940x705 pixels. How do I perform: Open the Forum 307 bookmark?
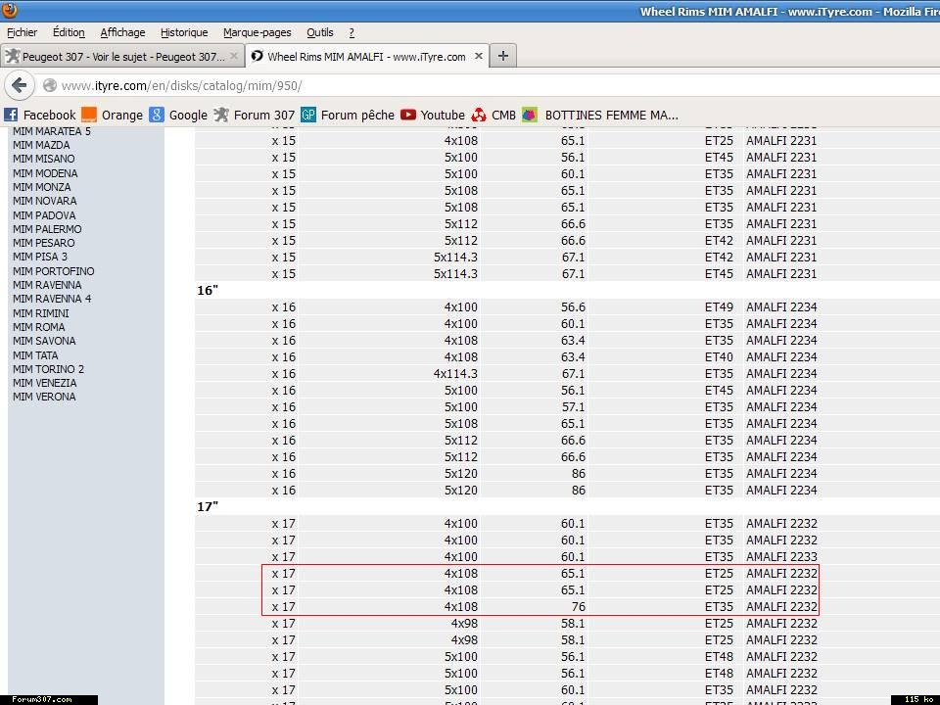255,115
